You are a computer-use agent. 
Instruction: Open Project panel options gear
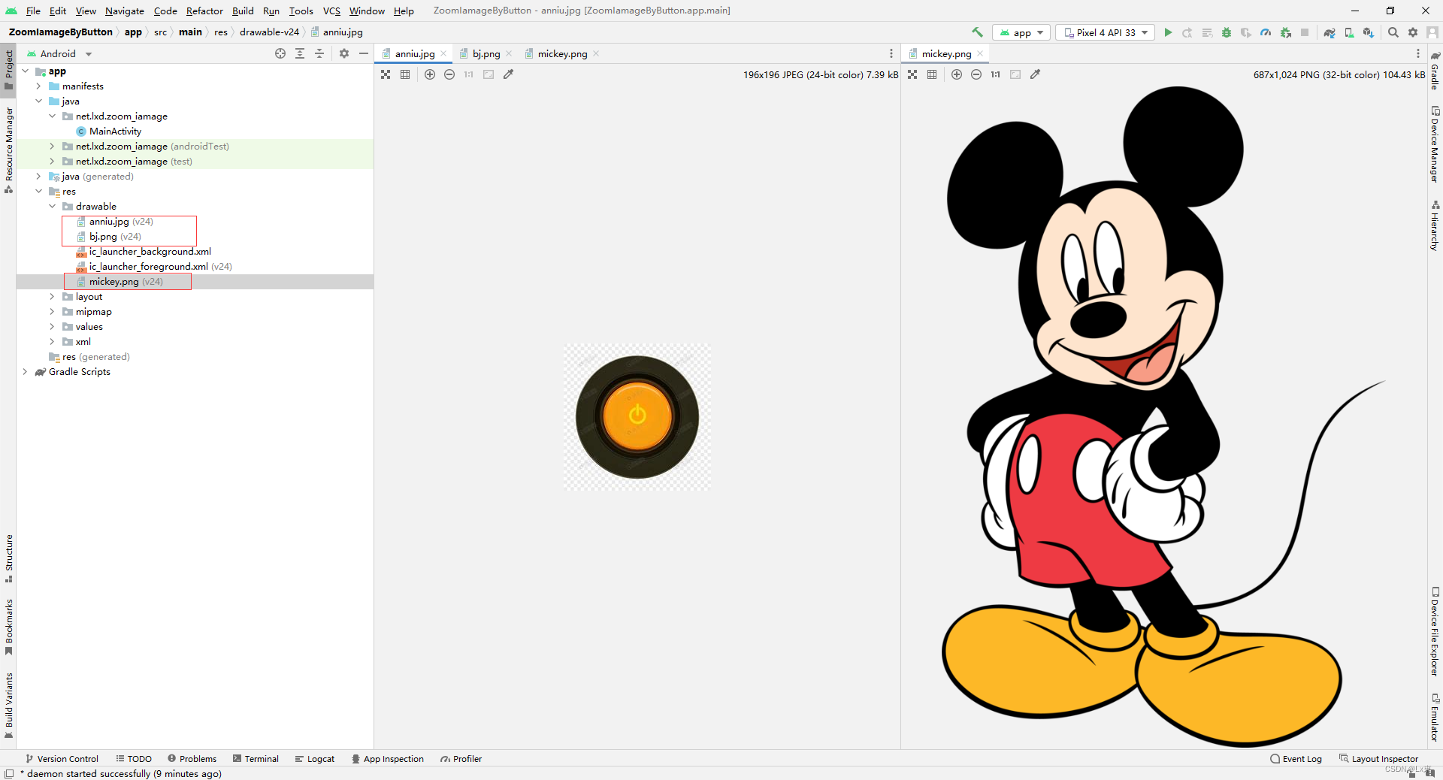344,53
